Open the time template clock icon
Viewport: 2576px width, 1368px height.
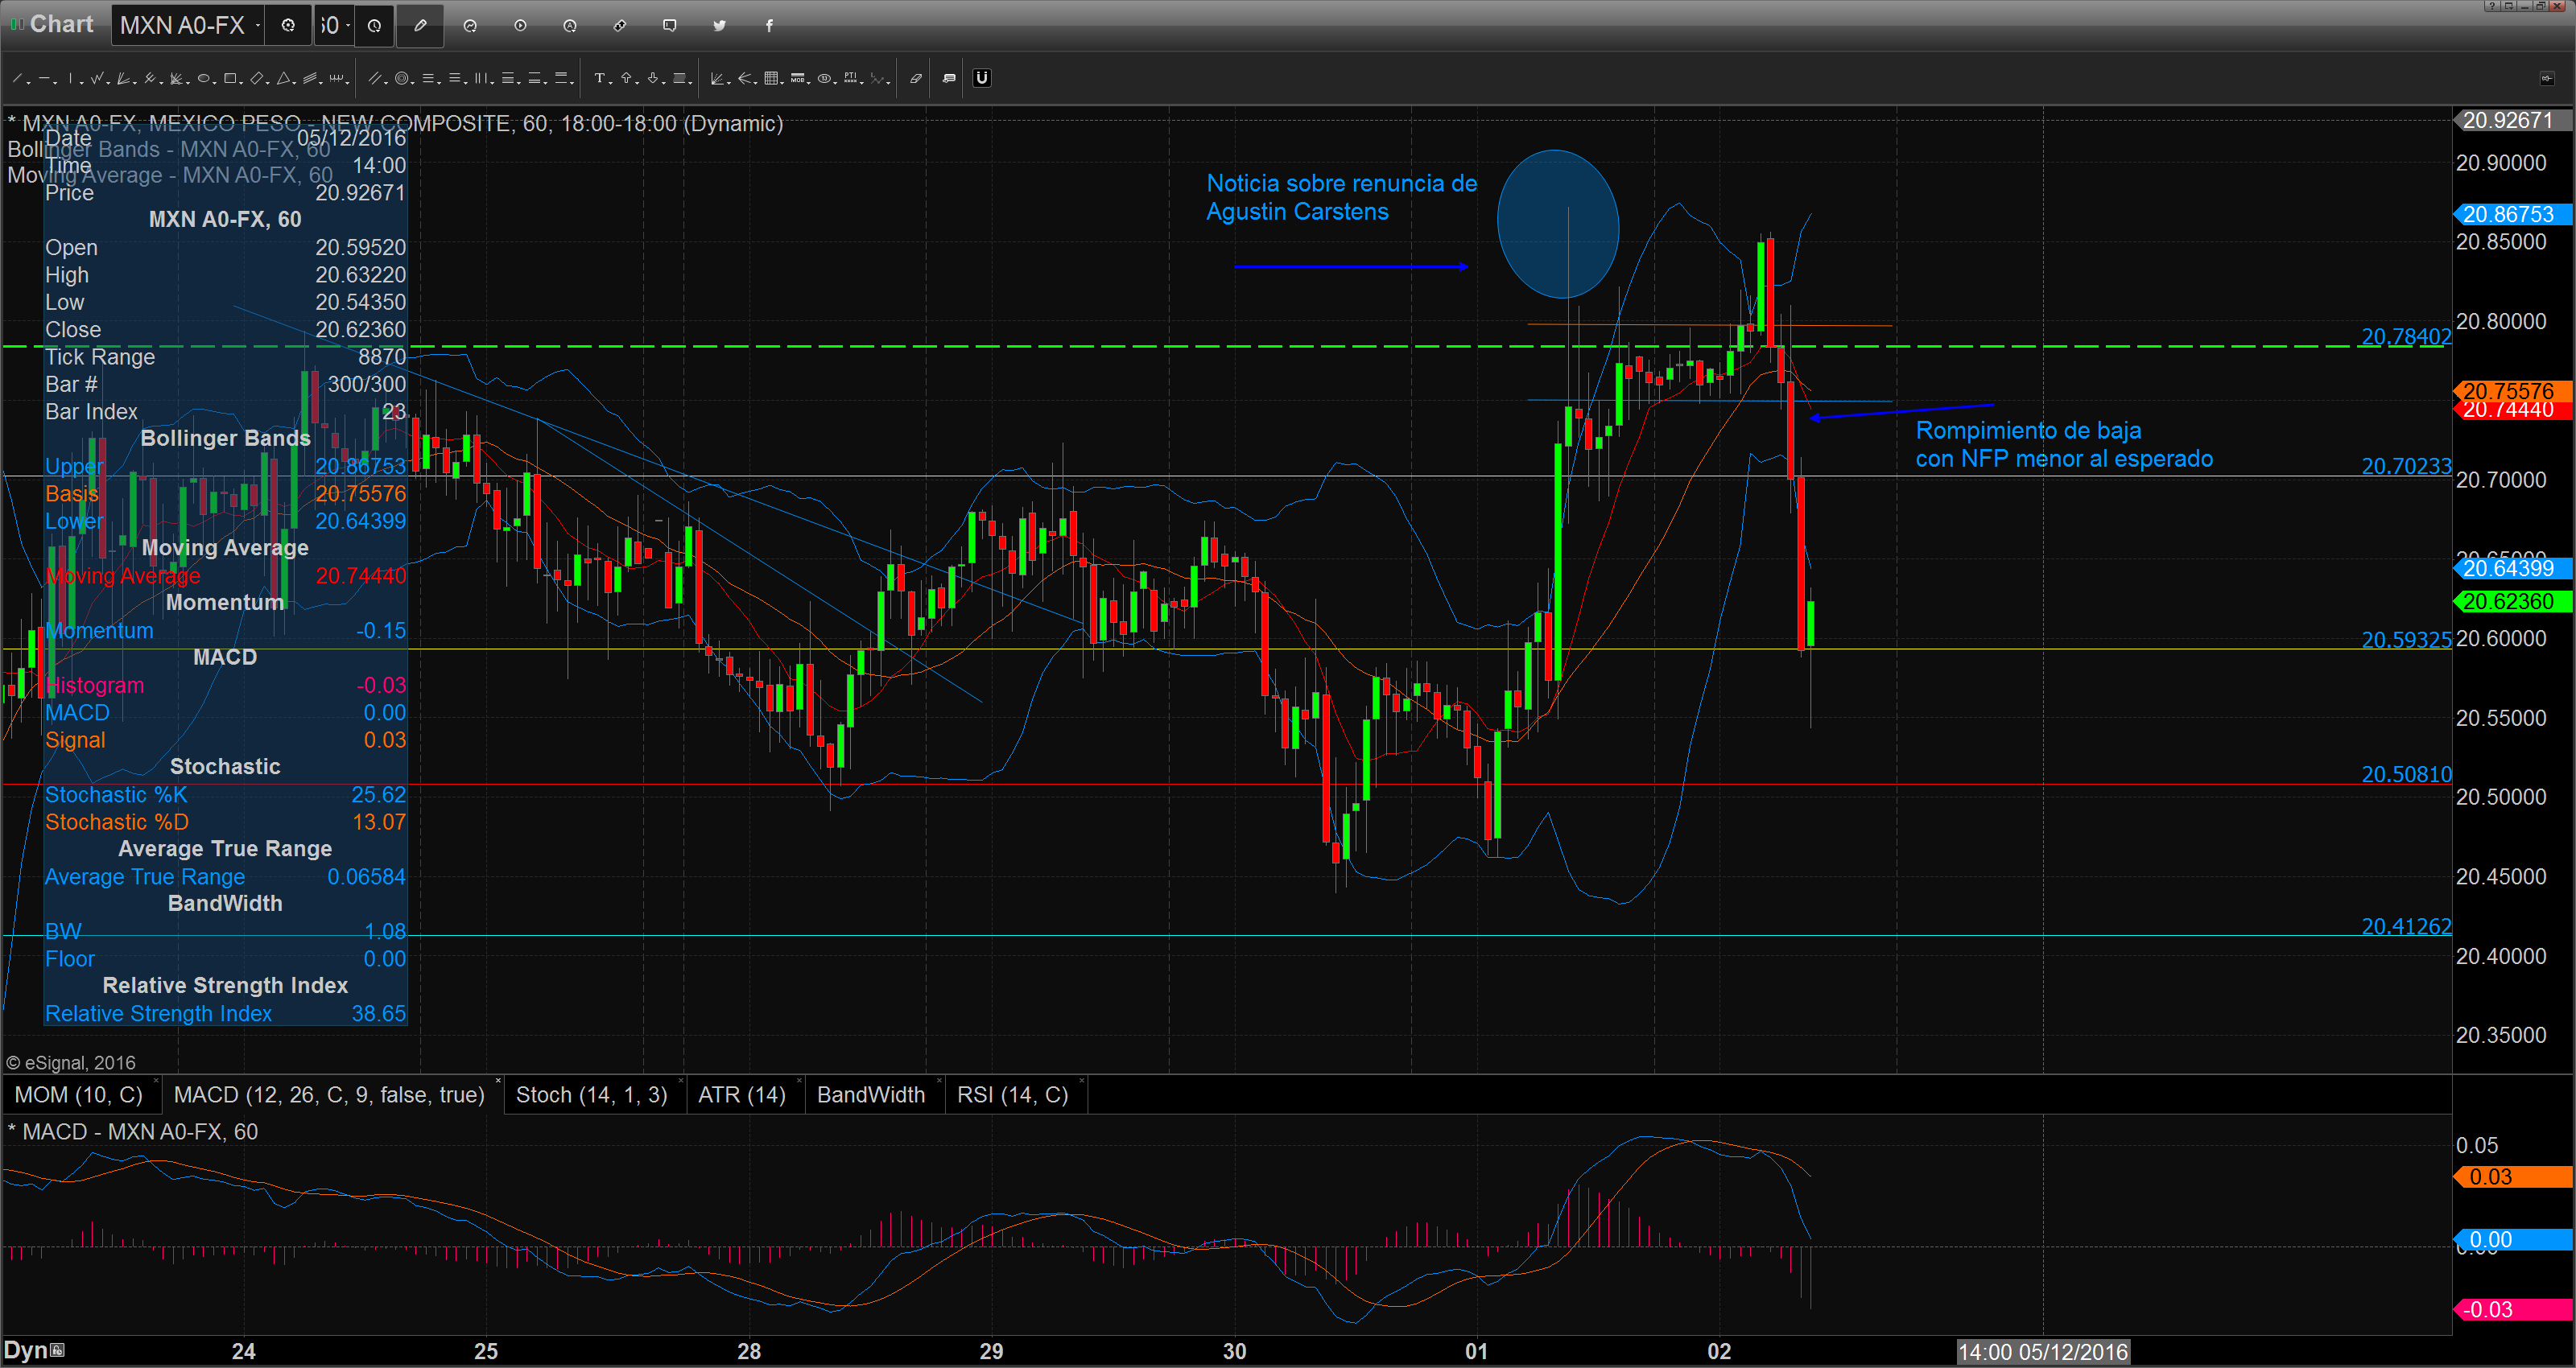coord(374,25)
